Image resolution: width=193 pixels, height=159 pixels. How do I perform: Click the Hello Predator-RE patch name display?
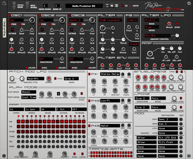click(x=84, y=6)
